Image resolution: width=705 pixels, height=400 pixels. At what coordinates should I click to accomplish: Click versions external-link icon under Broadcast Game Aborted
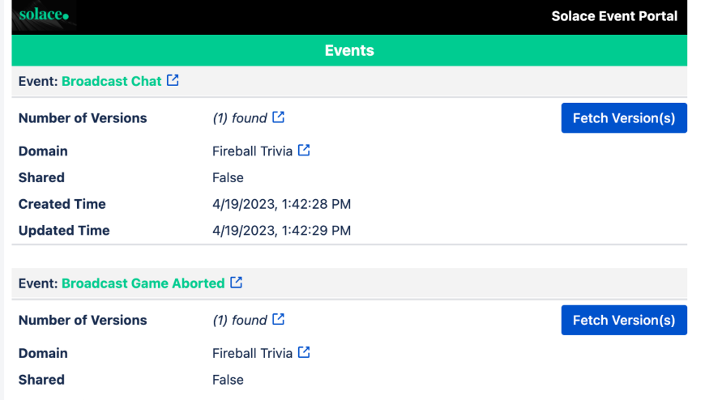click(279, 320)
